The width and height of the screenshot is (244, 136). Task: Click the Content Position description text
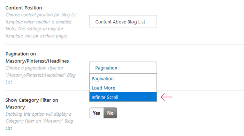41,25
